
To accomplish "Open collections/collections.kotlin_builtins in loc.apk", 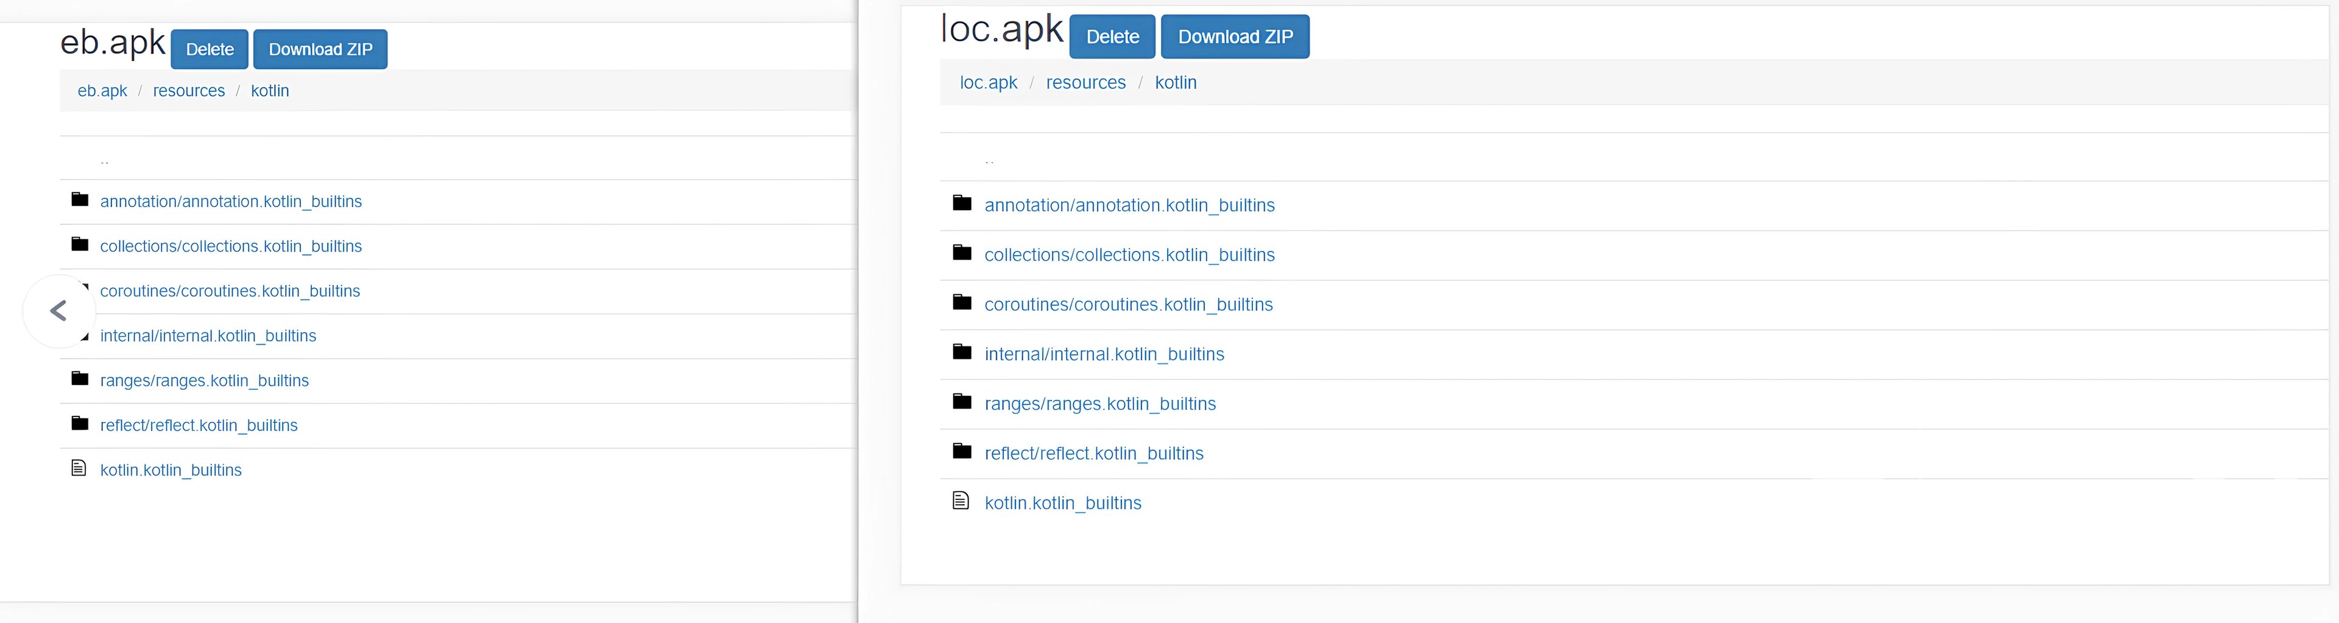I will [x=1129, y=255].
